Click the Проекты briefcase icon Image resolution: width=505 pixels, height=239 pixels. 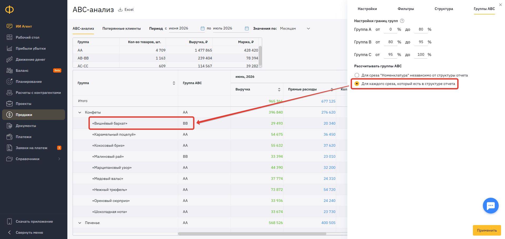pyautogui.click(x=9, y=104)
